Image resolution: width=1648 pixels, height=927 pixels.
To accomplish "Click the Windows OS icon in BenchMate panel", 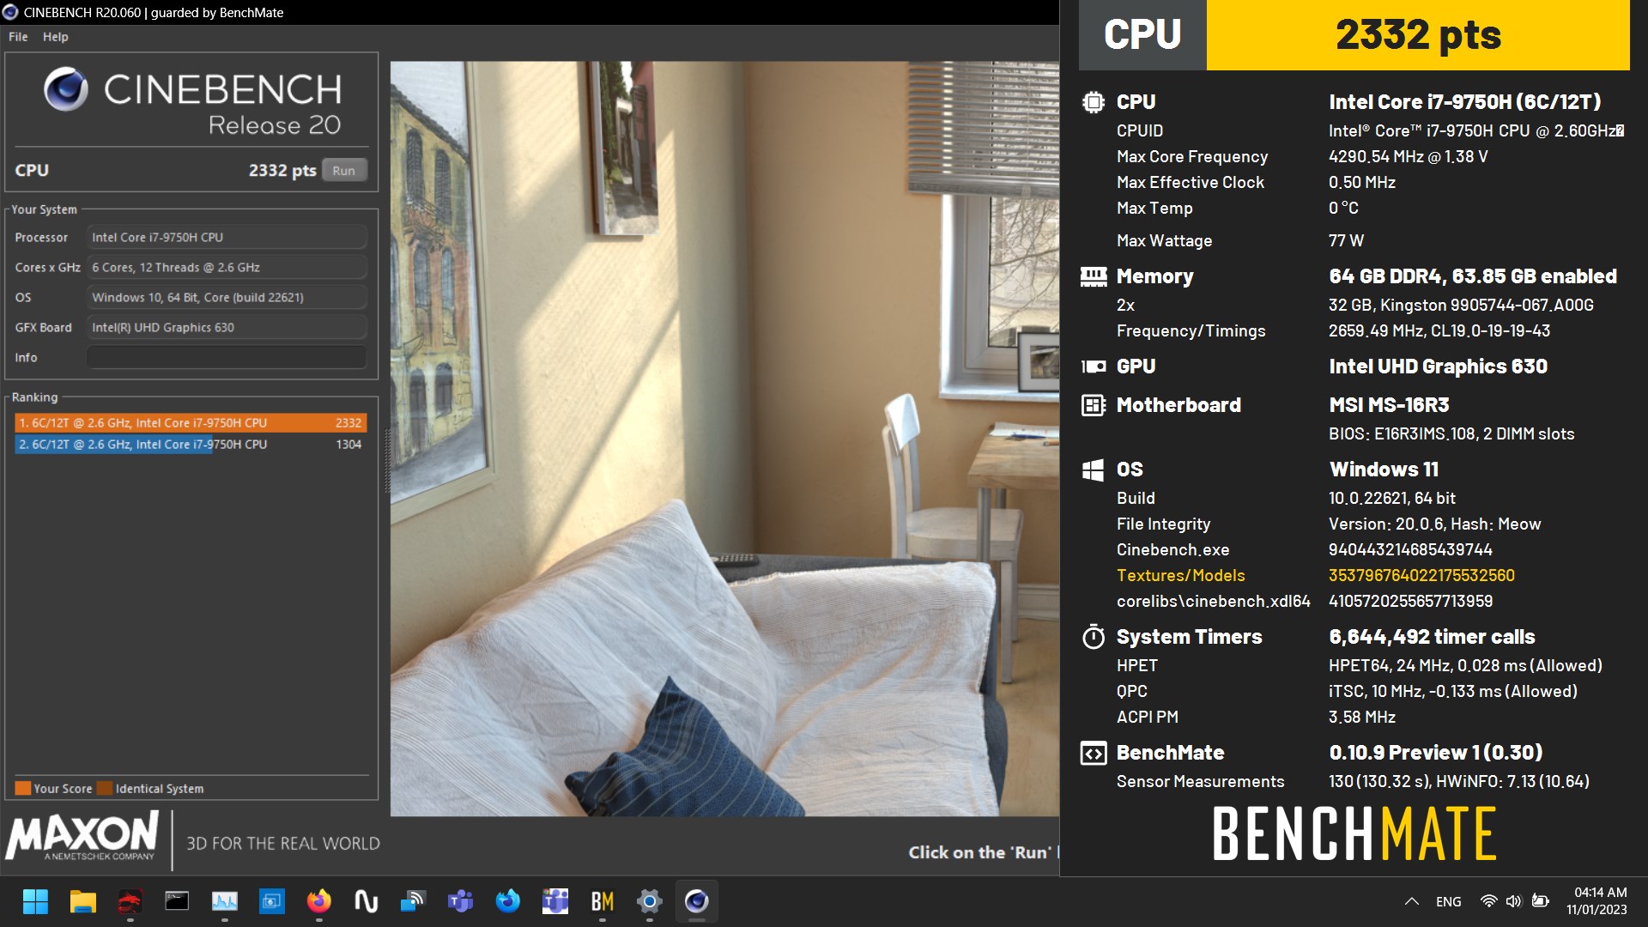I will (x=1093, y=470).
